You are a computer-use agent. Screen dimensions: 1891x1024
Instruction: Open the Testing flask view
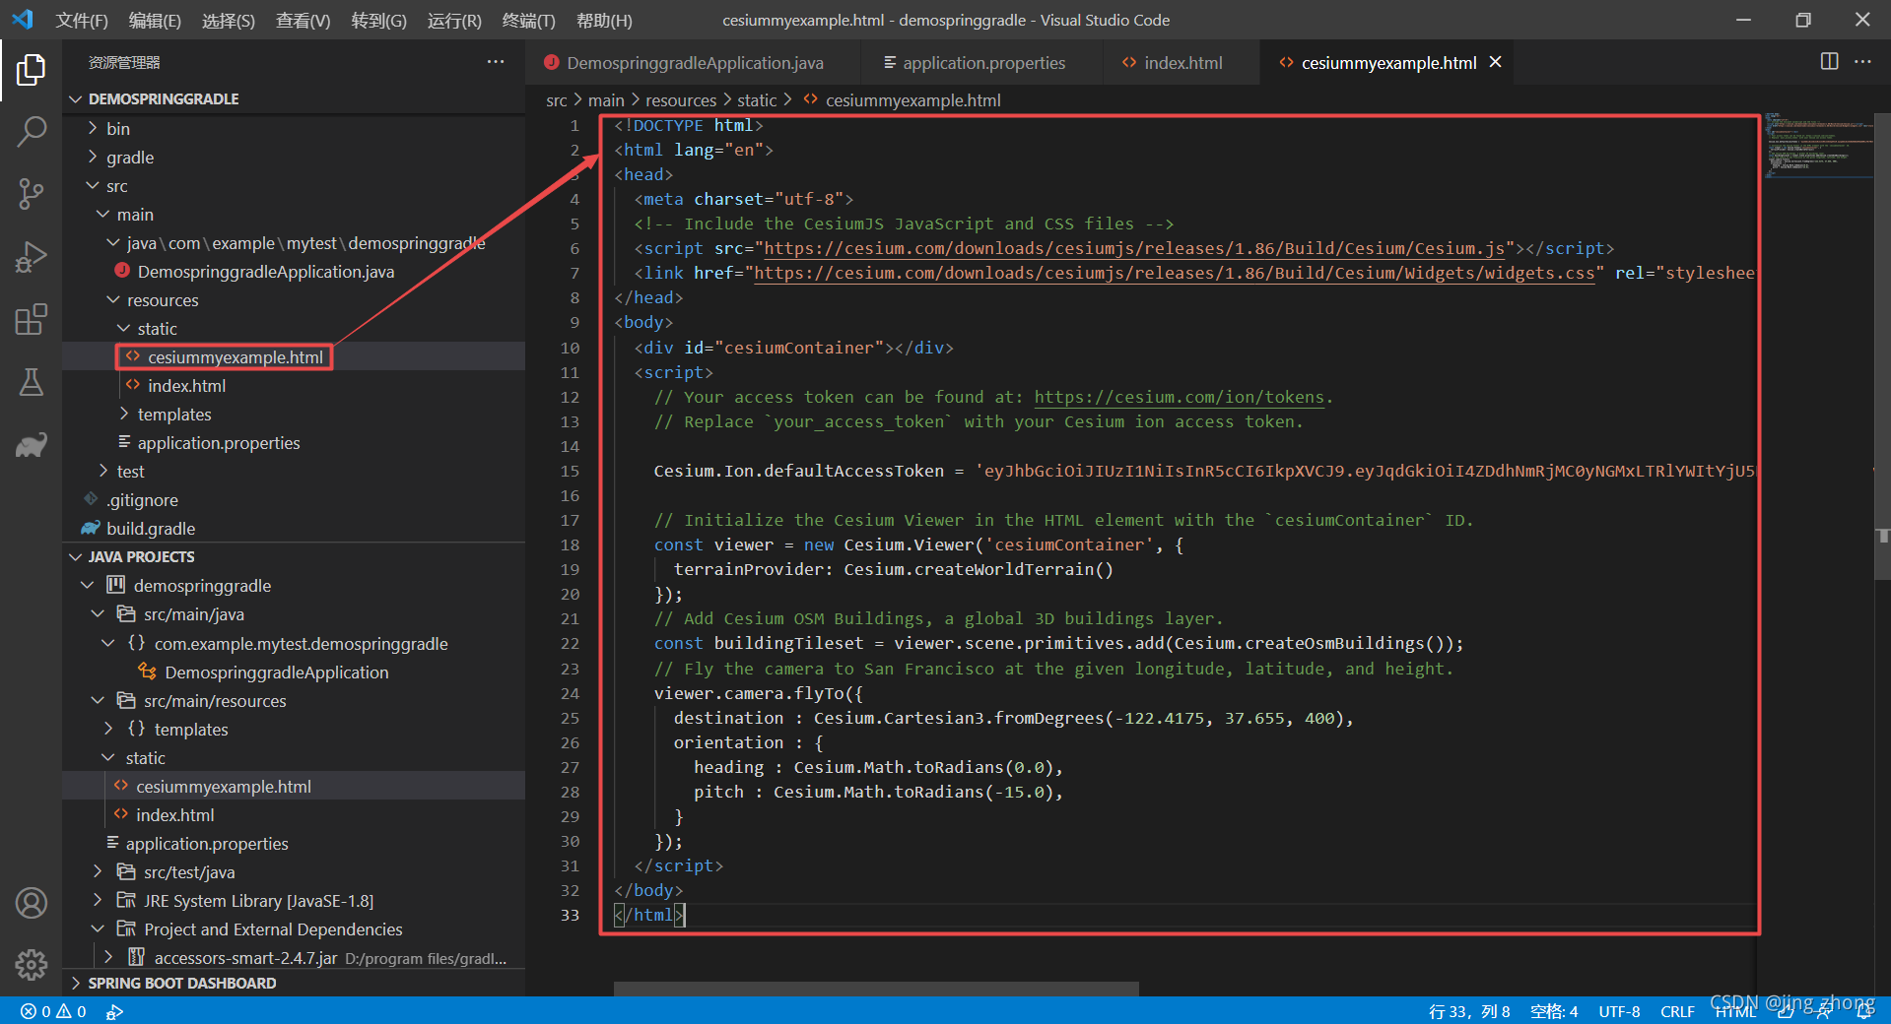[x=32, y=382]
